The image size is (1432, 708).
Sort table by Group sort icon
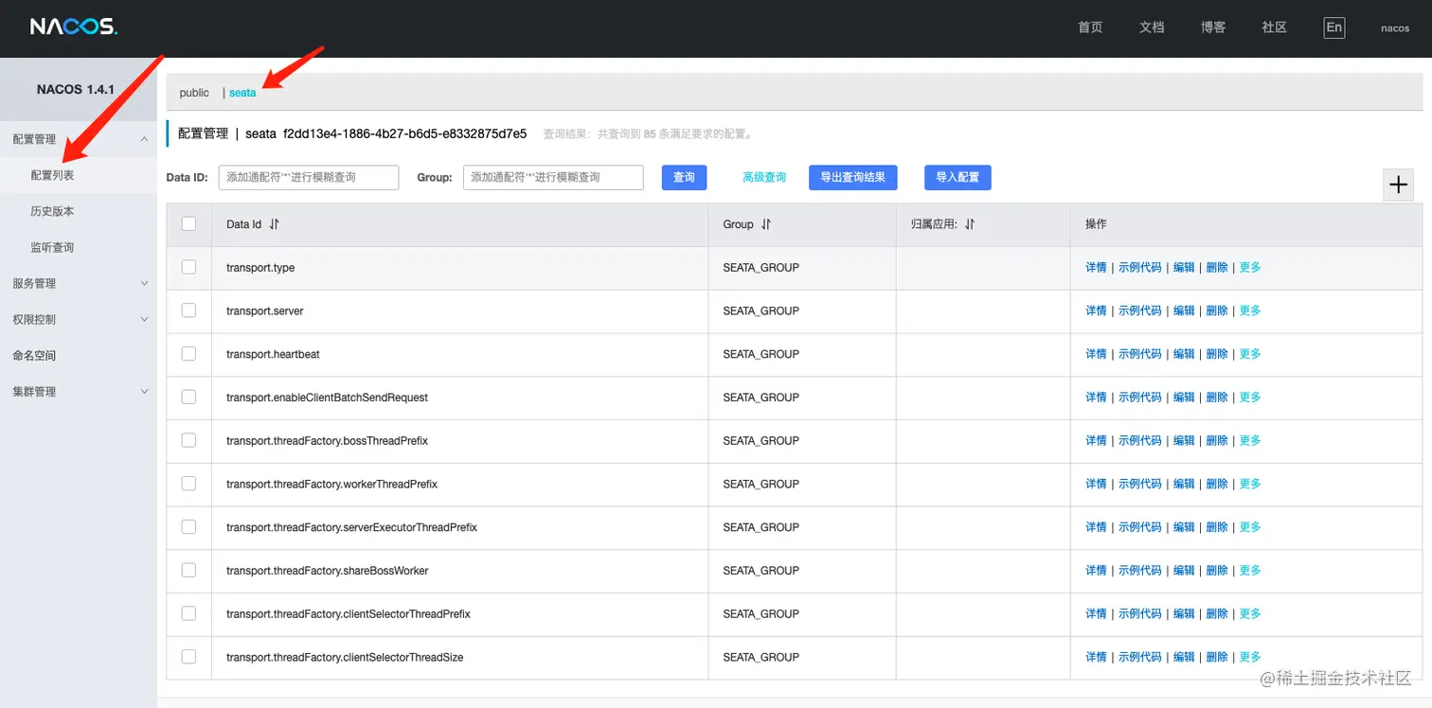click(x=766, y=224)
